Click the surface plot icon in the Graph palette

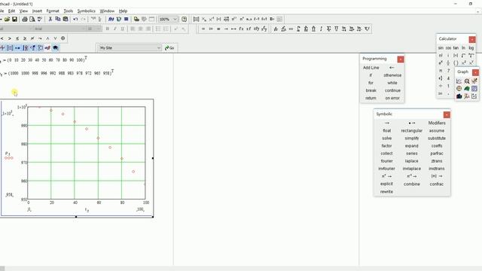467,89
